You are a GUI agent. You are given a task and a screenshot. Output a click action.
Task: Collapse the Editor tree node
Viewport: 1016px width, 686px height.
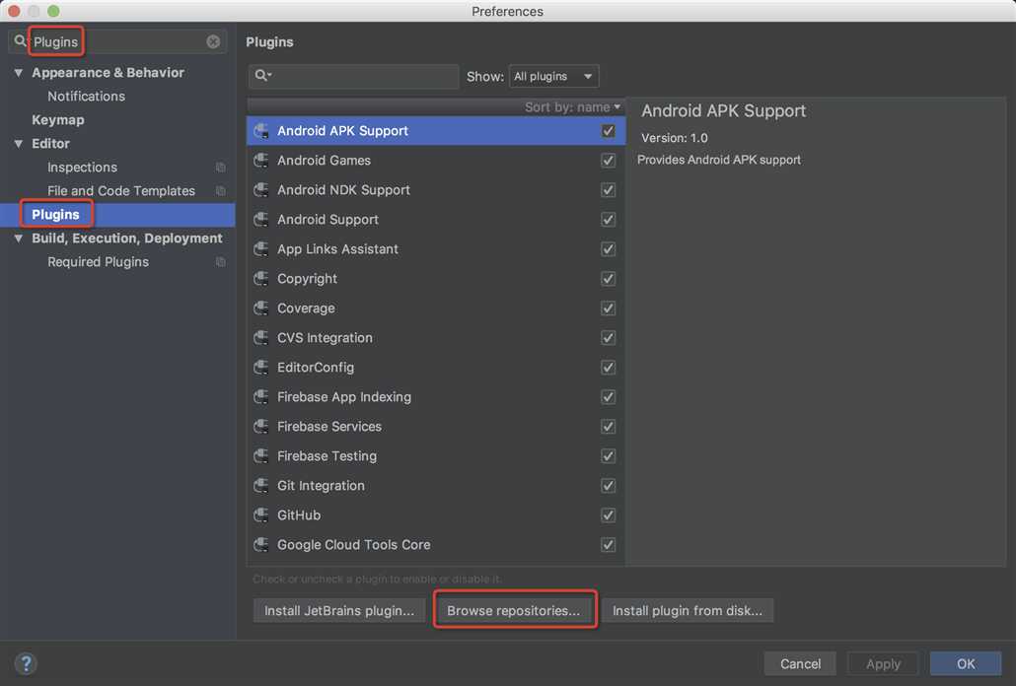[x=18, y=144]
